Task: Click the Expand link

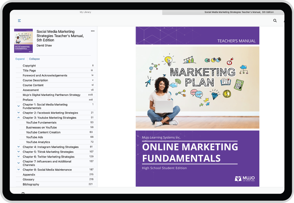Action: pyautogui.click(x=20, y=59)
